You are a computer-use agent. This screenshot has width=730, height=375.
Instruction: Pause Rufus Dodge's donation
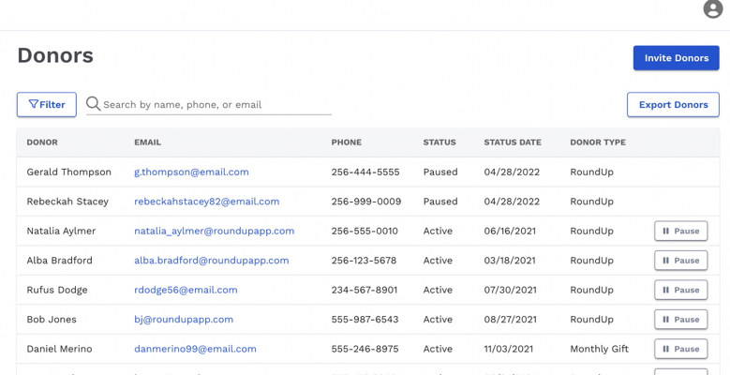pyautogui.click(x=680, y=290)
